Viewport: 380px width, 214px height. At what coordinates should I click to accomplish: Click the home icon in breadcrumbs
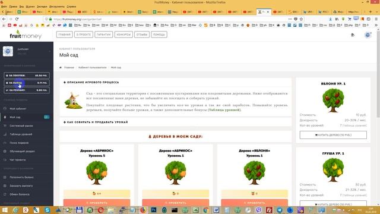[61, 67]
